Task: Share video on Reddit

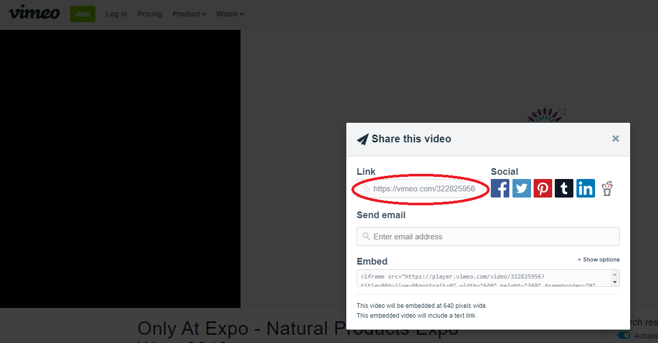Action: tap(607, 188)
